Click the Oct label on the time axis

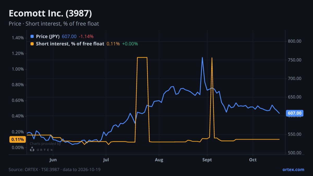[253, 160]
